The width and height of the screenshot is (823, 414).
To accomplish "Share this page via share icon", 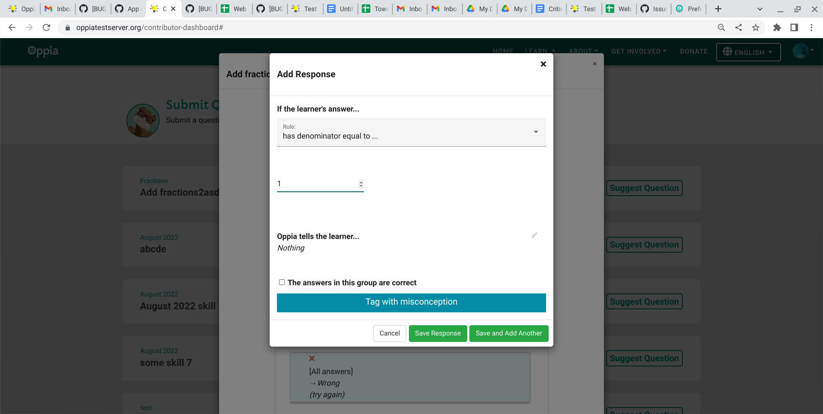I will [739, 27].
